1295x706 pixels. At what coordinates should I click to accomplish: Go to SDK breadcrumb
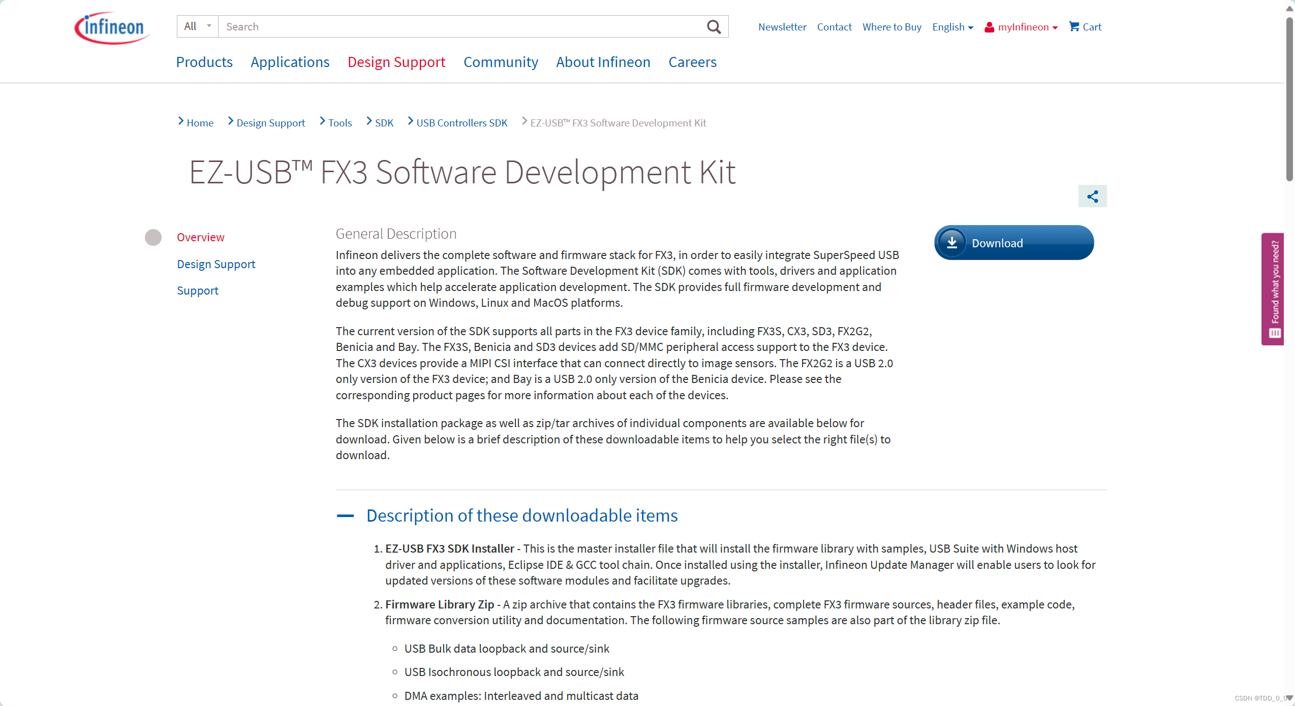384,123
